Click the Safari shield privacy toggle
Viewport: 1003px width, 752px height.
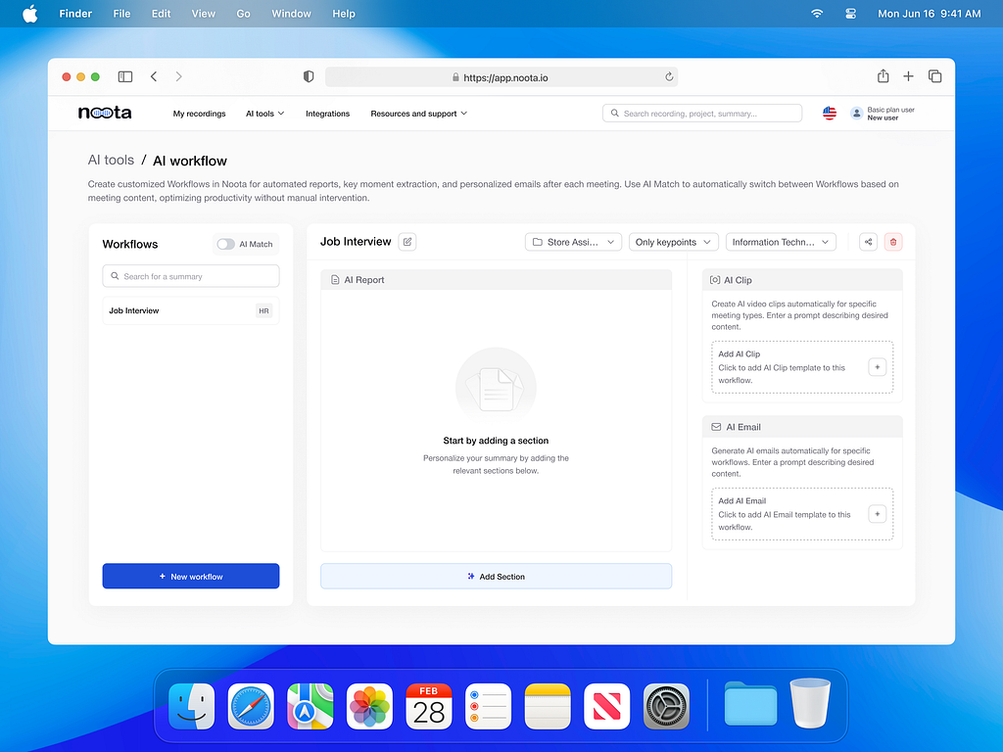308,75
